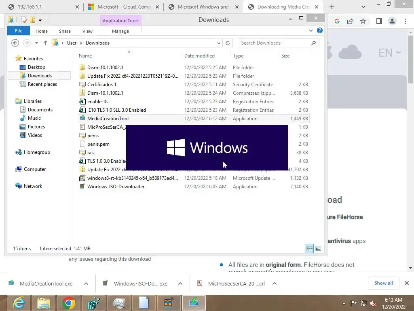Open new Chrome tab with plus
Screen dimensions: 414x311
click(332, 7)
